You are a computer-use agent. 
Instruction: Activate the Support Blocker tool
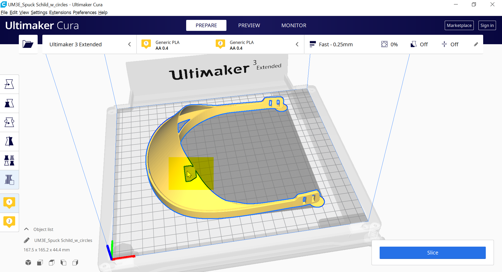pos(9,180)
